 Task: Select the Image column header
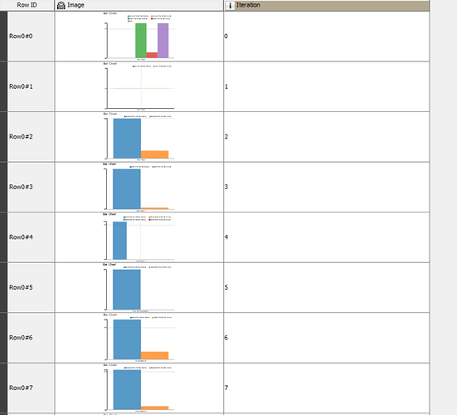139,5
